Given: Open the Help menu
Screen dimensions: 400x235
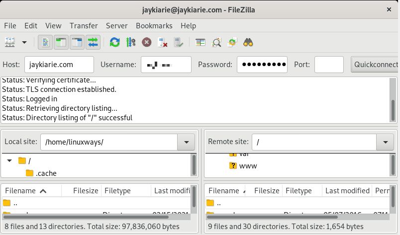Looking at the screenshot, I should pos(188,26).
